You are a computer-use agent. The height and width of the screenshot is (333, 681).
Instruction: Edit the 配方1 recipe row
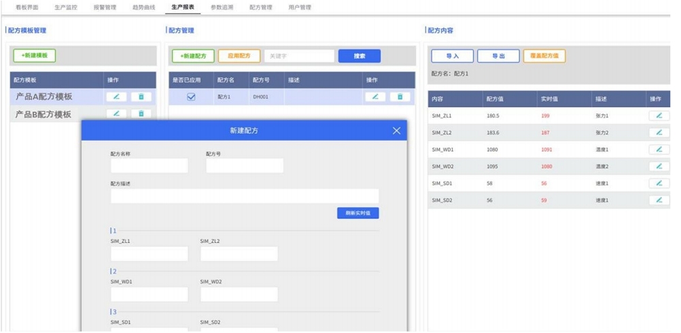[x=375, y=97]
